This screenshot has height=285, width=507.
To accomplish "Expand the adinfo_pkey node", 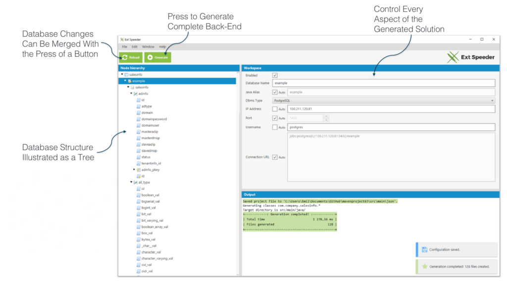I will coord(134,169).
